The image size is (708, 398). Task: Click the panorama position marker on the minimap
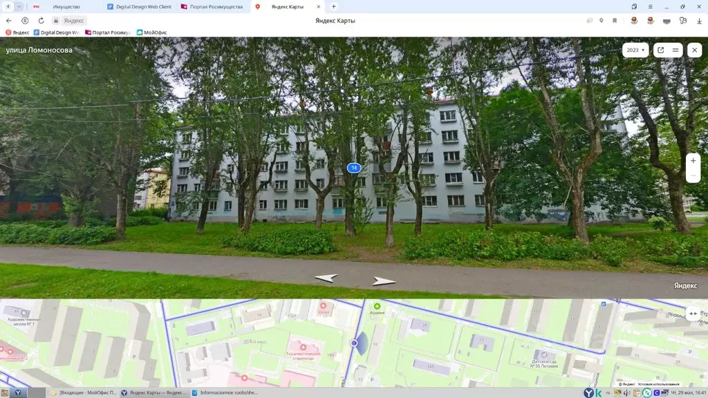coord(354,343)
